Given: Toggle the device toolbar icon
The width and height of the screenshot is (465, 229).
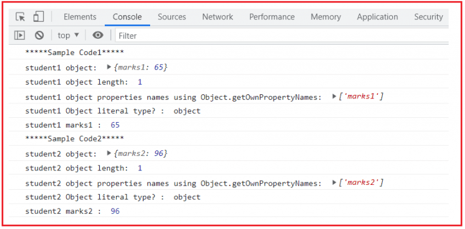Looking at the screenshot, I should 39,16.
